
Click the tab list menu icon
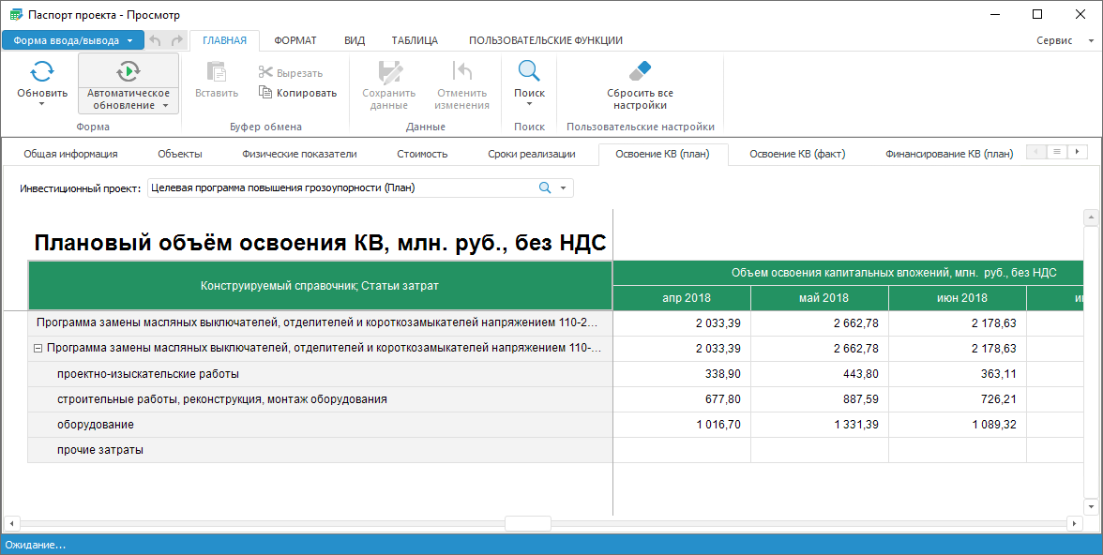(x=1056, y=151)
